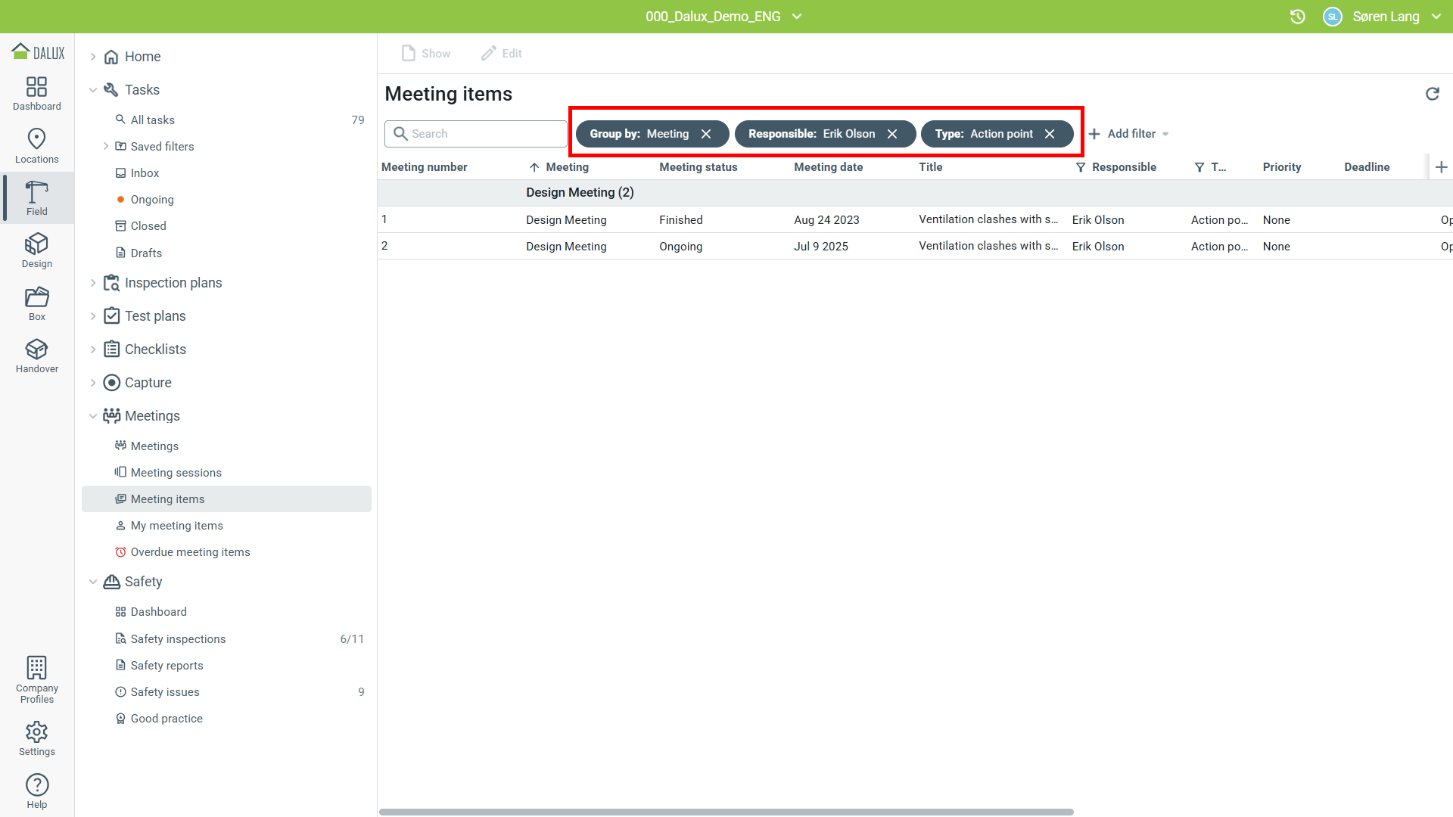The height and width of the screenshot is (817, 1453).
Task: Expand the Inspection plans section
Action: coord(93,283)
